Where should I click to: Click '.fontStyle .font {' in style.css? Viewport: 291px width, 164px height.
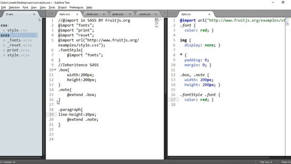(x=200, y=95)
